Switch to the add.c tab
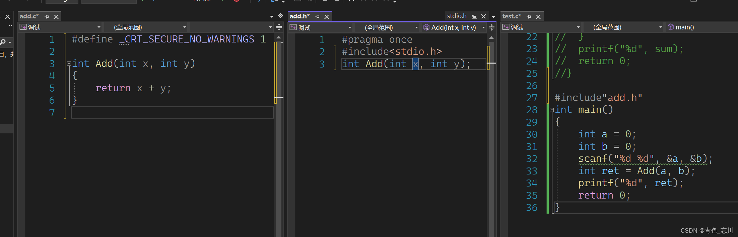The height and width of the screenshot is (237, 738). tap(29, 16)
